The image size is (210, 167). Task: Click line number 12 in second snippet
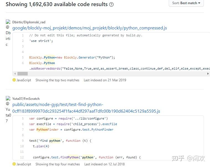tap(22, 157)
